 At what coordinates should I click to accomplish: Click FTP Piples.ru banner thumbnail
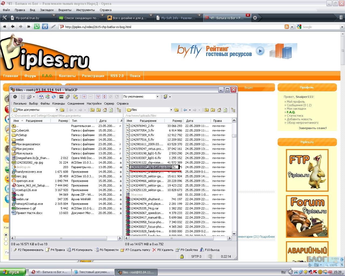click(307, 170)
